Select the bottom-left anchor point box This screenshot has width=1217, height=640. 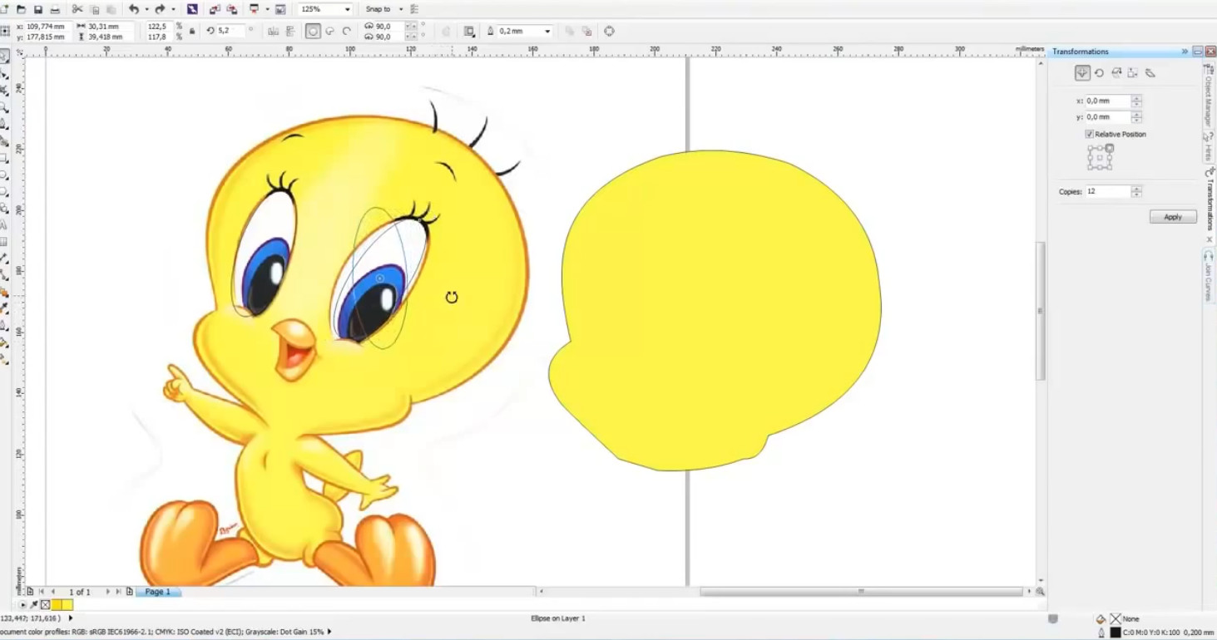tap(1090, 167)
